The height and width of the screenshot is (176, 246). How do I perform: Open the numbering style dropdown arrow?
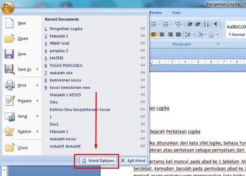[171, 25]
